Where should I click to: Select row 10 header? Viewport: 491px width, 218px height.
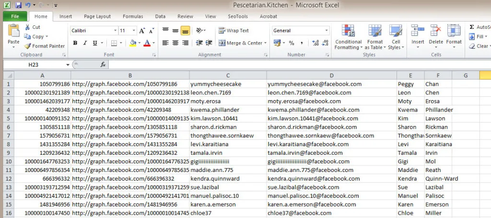click(9, 161)
